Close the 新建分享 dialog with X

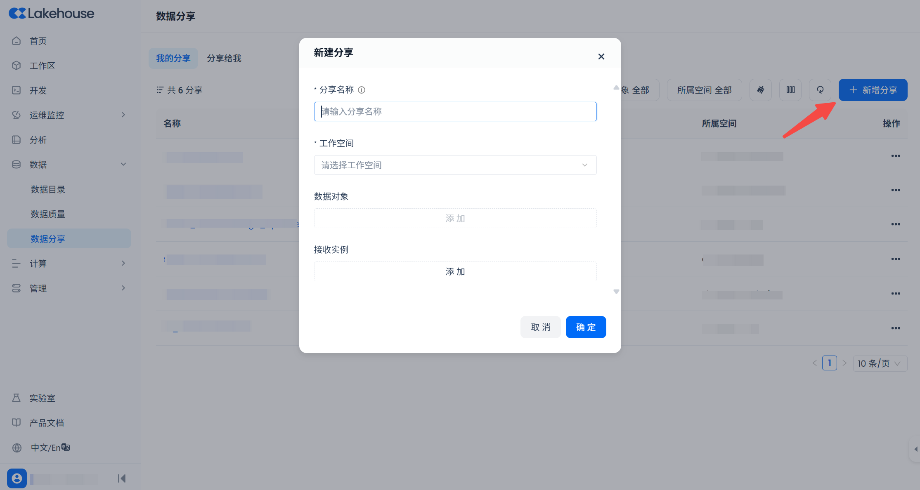click(x=601, y=57)
